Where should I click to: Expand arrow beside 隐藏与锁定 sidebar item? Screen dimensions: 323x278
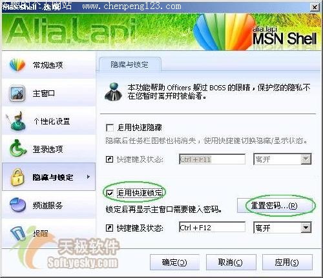click(x=88, y=177)
